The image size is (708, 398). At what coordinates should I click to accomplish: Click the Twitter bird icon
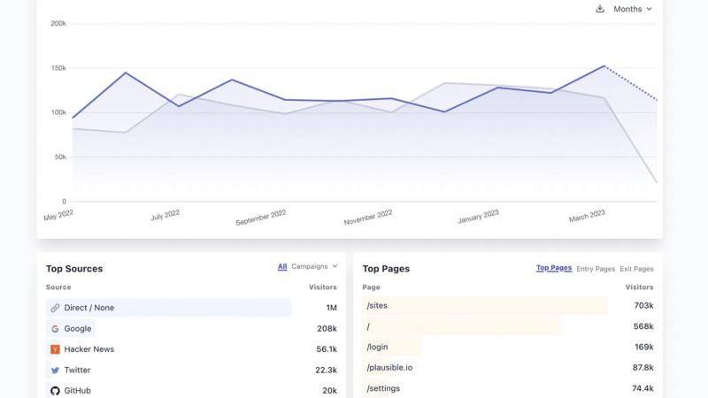55,370
